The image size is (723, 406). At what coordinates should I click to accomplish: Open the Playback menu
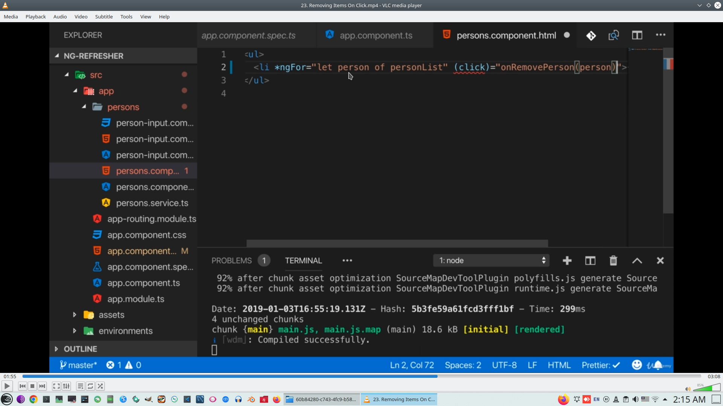tap(35, 17)
